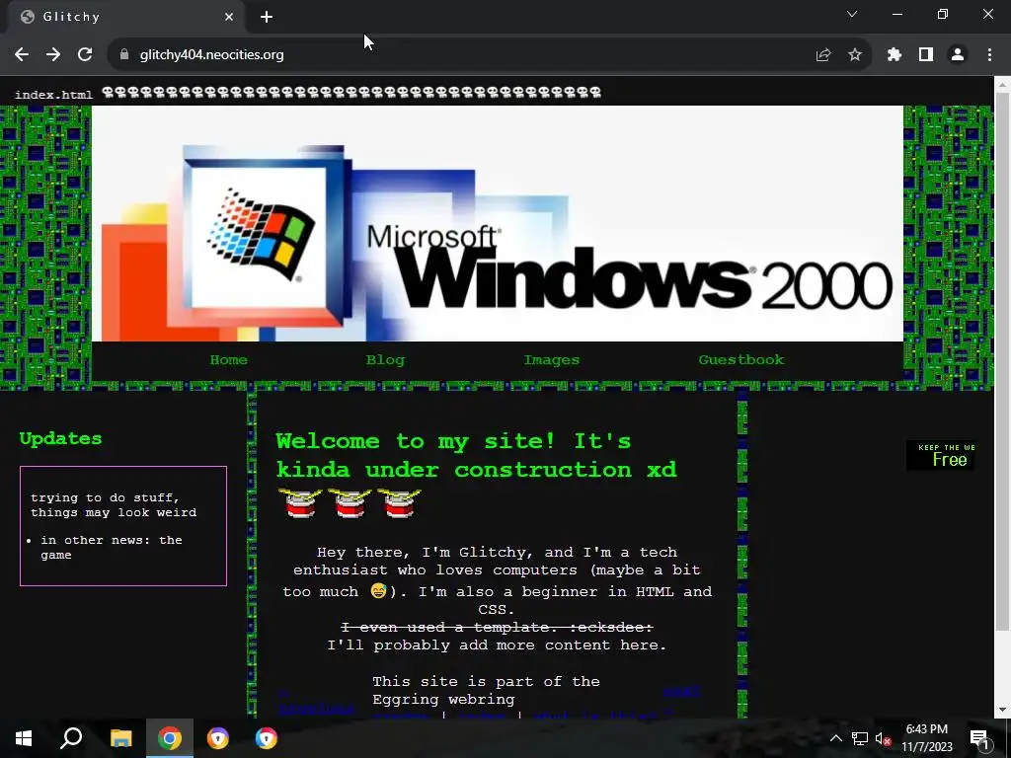Open tab search chevron
The image size is (1011, 758).
[852, 14]
